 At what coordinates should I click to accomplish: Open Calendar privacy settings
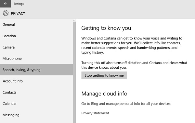[x=36, y=104]
